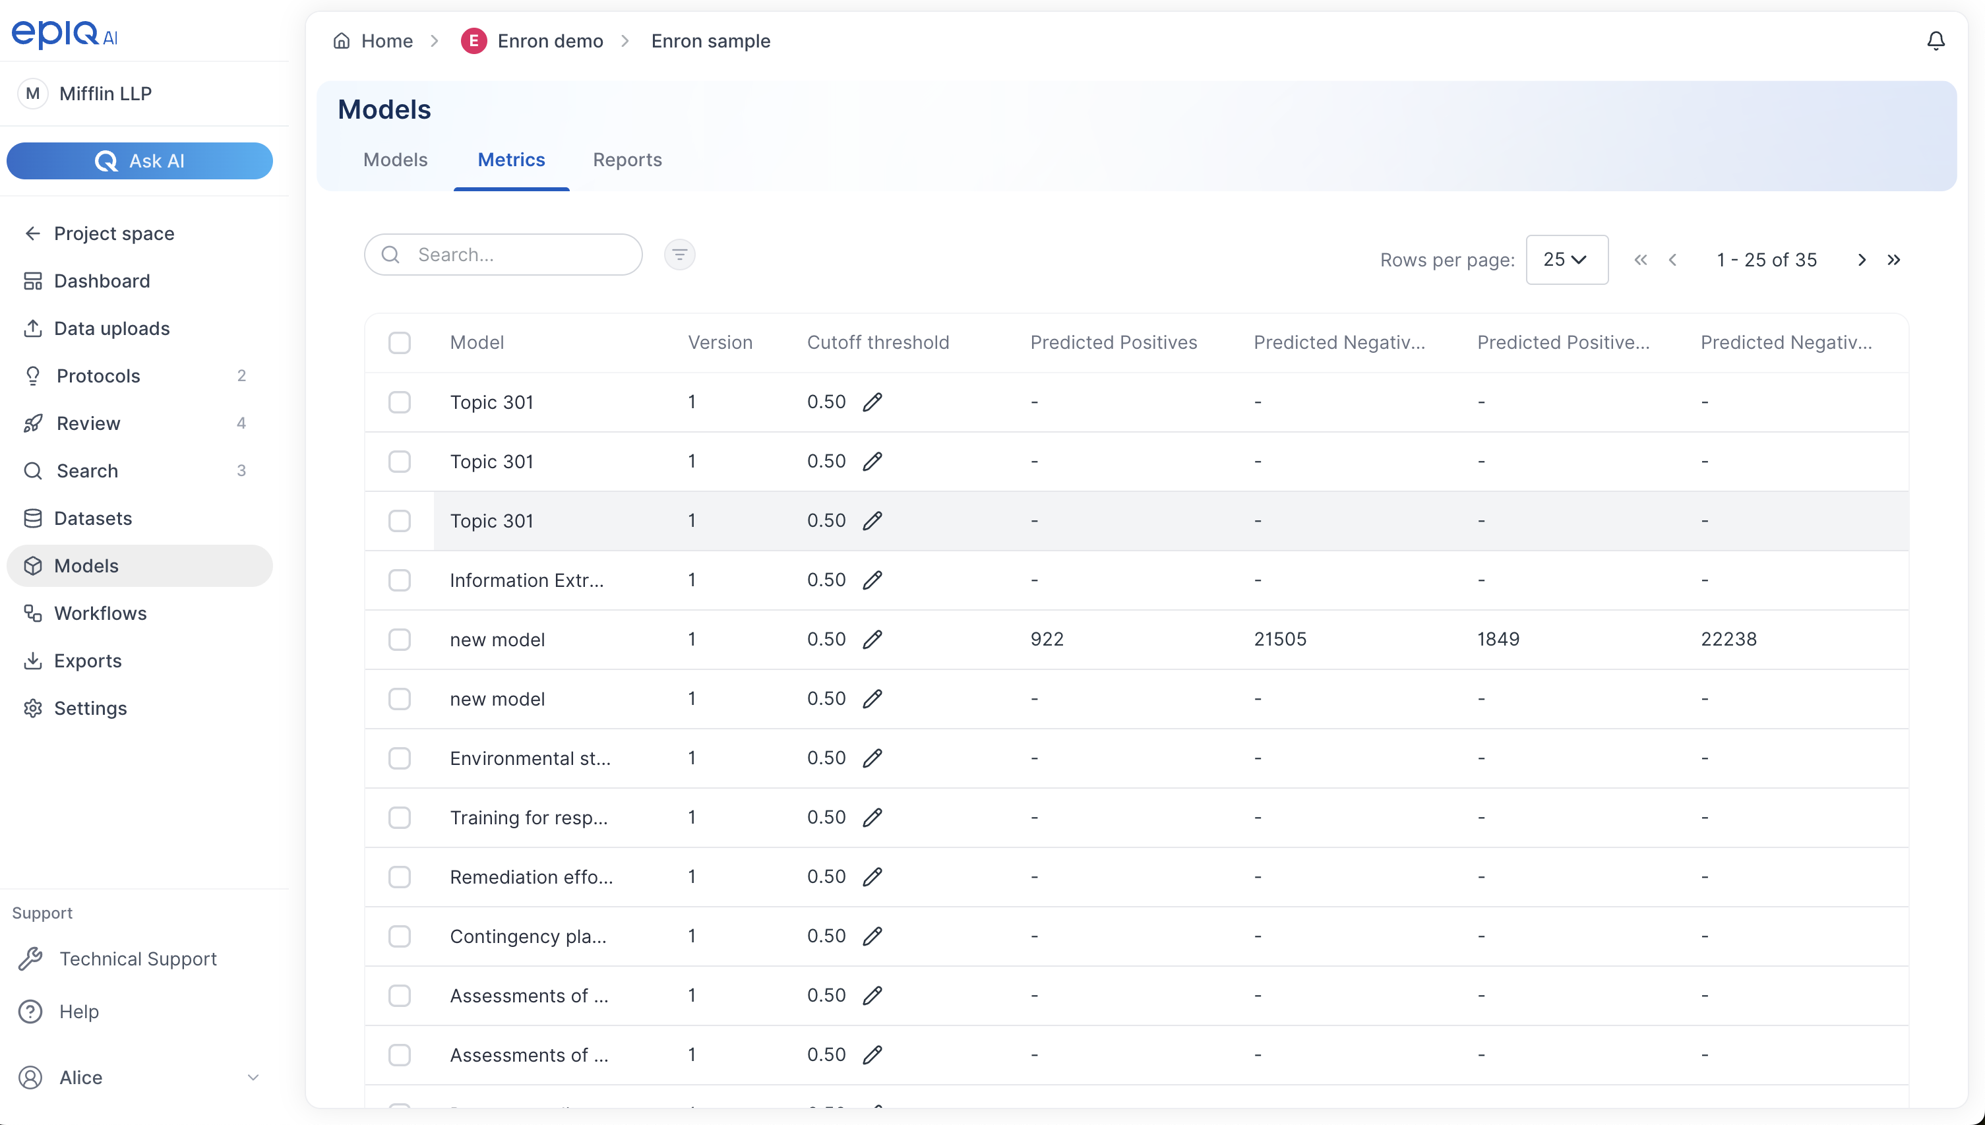Click pencil icon in Remediation effo... row

(x=872, y=877)
